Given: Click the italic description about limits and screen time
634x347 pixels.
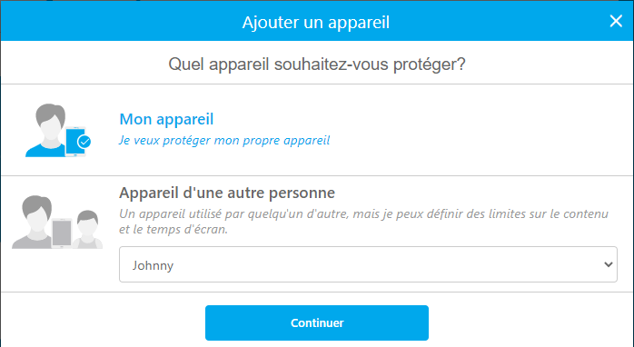Looking at the screenshot, I should click(363, 222).
